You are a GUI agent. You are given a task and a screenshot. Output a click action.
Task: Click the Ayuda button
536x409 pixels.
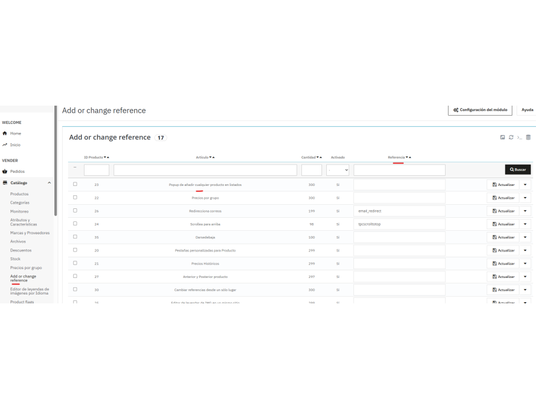(527, 110)
